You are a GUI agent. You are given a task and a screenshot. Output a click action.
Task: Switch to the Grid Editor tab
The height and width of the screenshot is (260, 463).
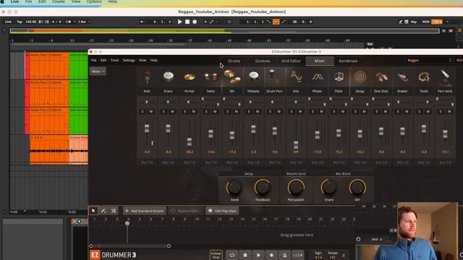pyautogui.click(x=291, y=61)
